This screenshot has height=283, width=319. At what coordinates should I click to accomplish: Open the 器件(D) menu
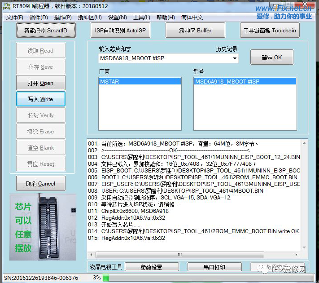(39, 18)
